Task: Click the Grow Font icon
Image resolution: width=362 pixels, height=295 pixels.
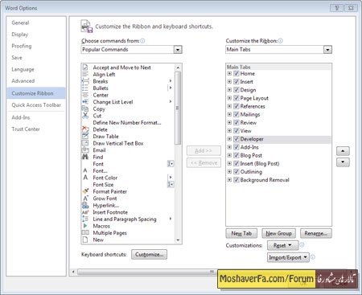Action: click(85, 199)
